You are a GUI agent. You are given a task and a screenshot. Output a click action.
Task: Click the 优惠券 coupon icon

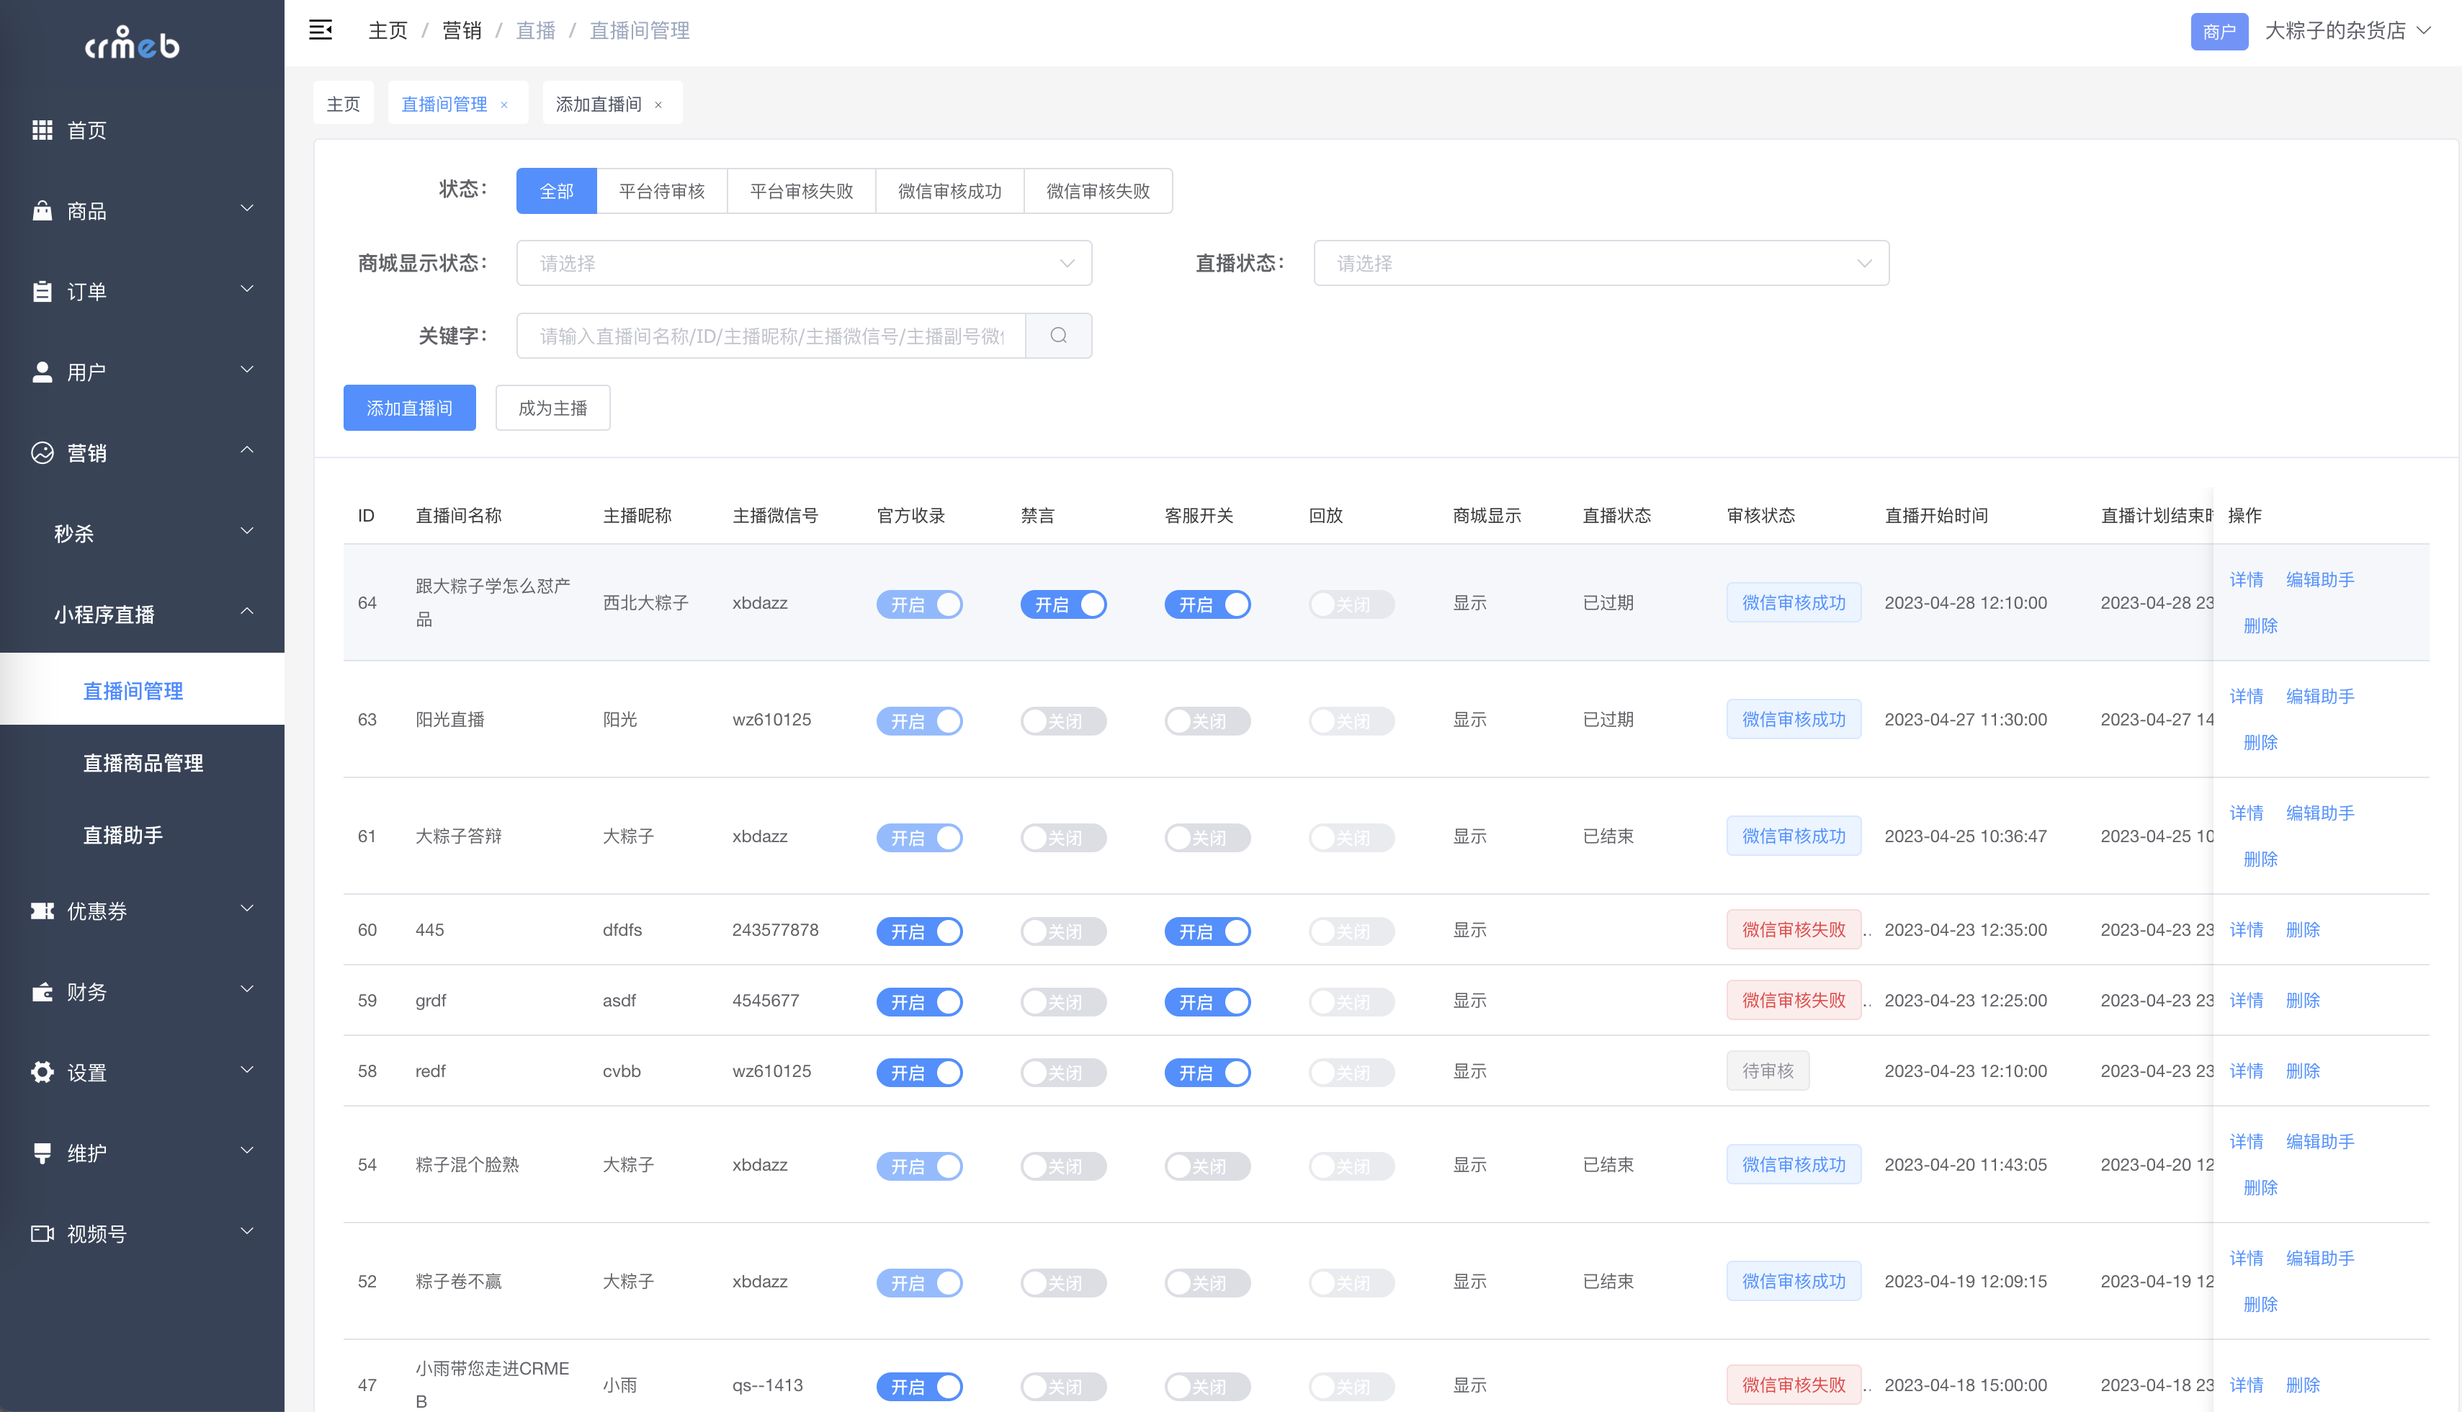[x=42, y=911]
